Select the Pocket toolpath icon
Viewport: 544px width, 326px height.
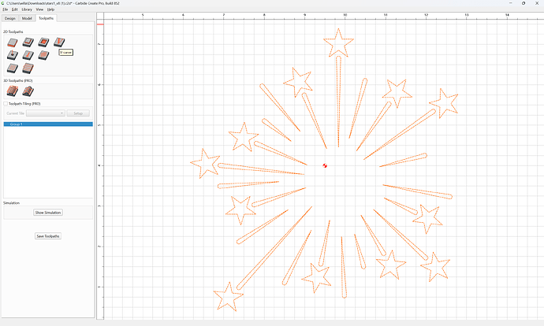tap(28, 43)
